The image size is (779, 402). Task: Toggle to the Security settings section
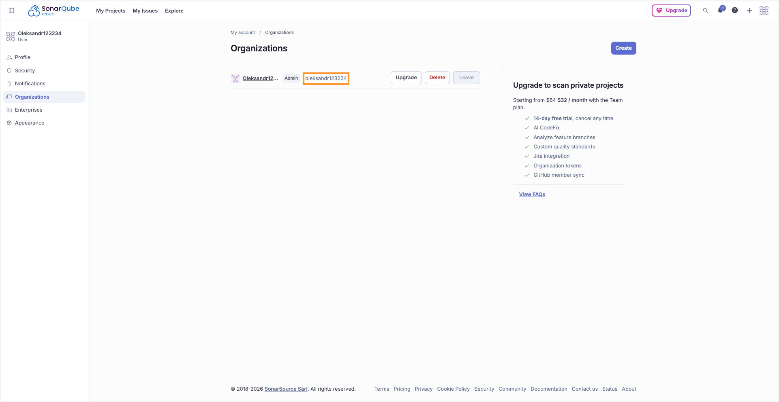pos(25,70)
